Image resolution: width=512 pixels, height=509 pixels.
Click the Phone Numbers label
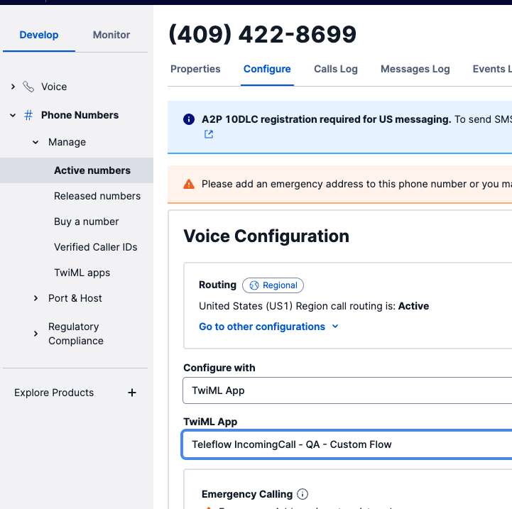pos(80,115)
